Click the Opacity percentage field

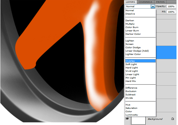pyautogui.click(x=171, y=6)
